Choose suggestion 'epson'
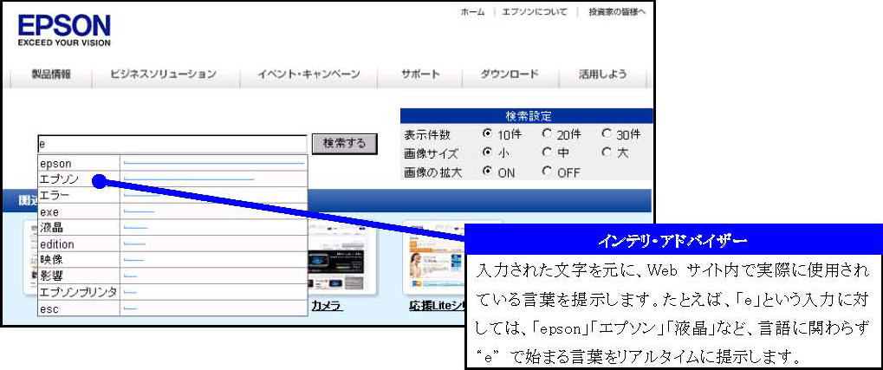Screen dimensions: 883x370 172,163
